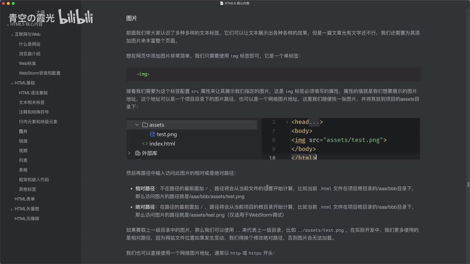Click the <img> code block
Image resolution: width=470 pixels, height=264 pixels.
pyautogui.click(x=274, y=74)
